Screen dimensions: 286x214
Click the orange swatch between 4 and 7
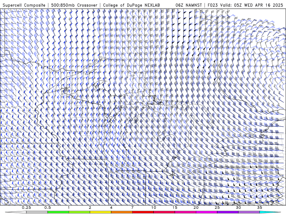pos(122,212)
